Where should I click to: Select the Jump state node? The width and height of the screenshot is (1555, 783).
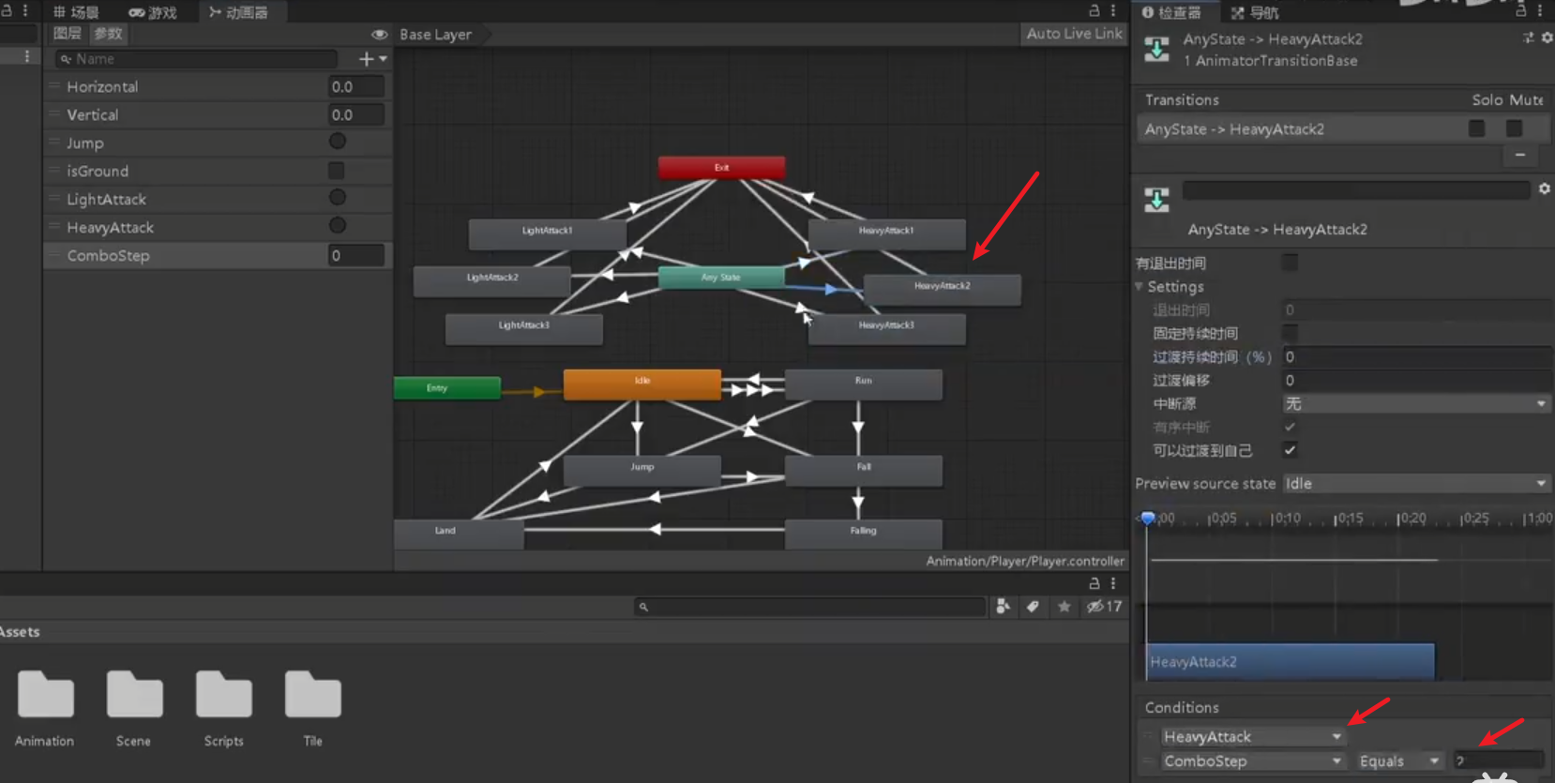pos(642,470)
